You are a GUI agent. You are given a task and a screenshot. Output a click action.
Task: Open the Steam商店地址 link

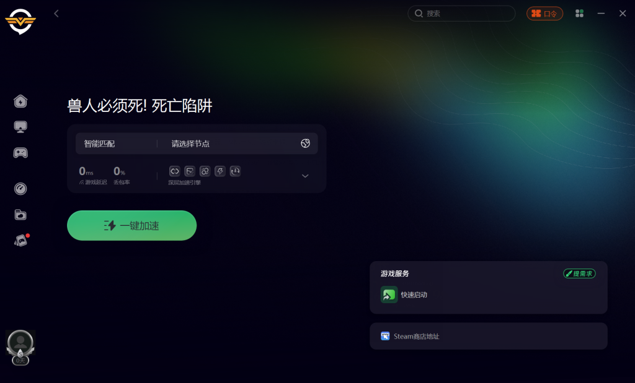pyautogui.click(x=489, y=336)
